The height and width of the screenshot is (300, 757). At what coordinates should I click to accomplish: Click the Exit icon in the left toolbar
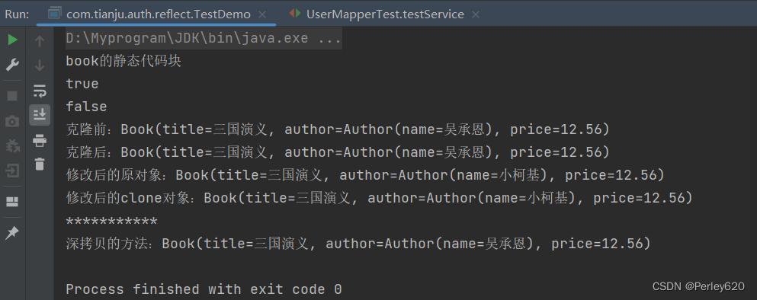coord(12,171)
